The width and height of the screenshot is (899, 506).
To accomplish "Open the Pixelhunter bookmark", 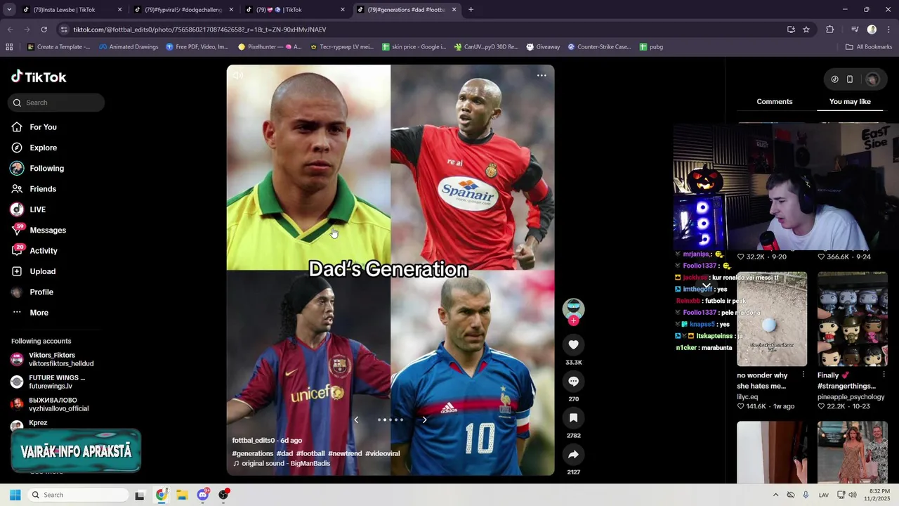I will coord(269,47).
